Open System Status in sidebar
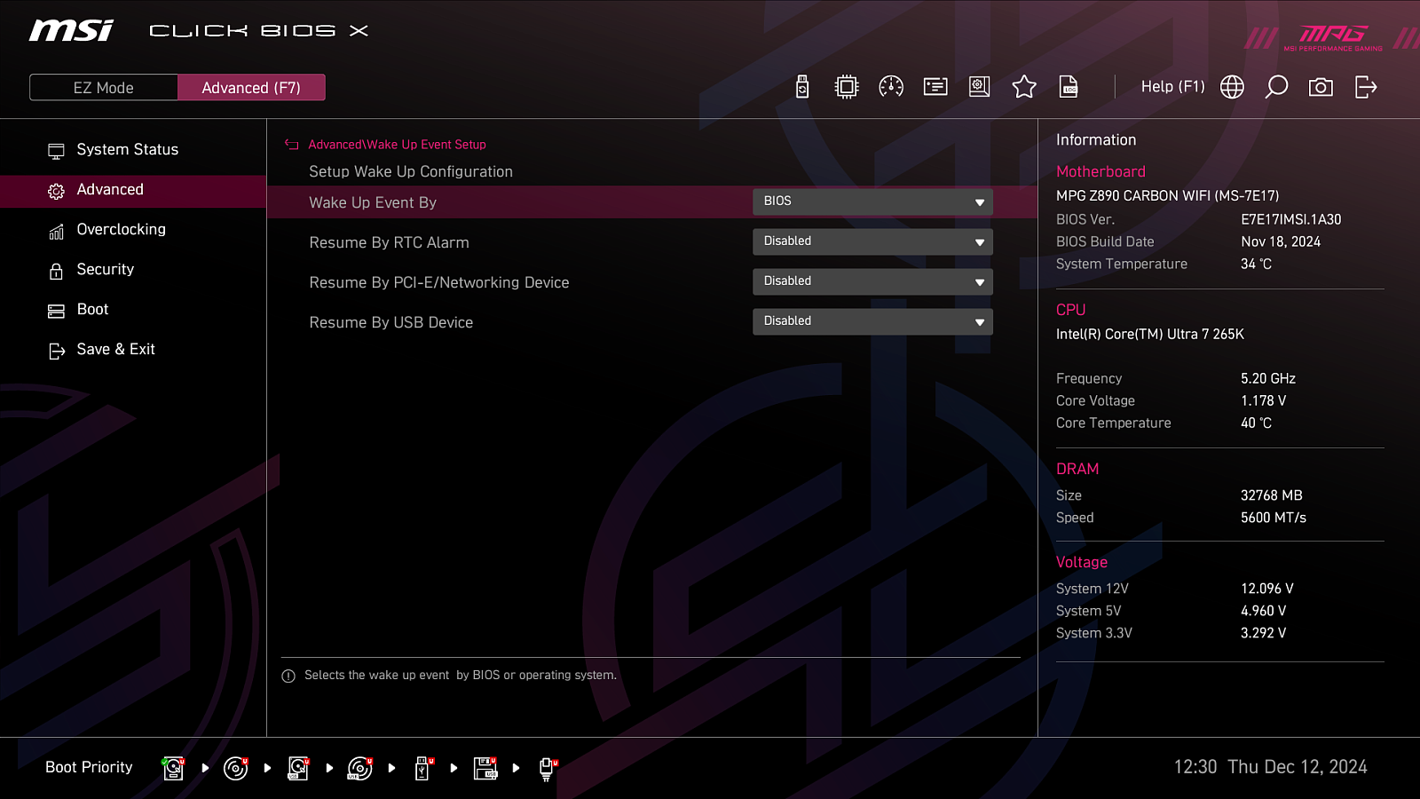Image resolution: width=1420 pixels, height=799 pixels. coord(133,150)
